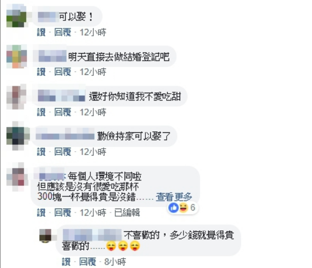Open blurred author name on 勤儉持家可以娶了 comment
312x268 pixels.
click(65, 136)
